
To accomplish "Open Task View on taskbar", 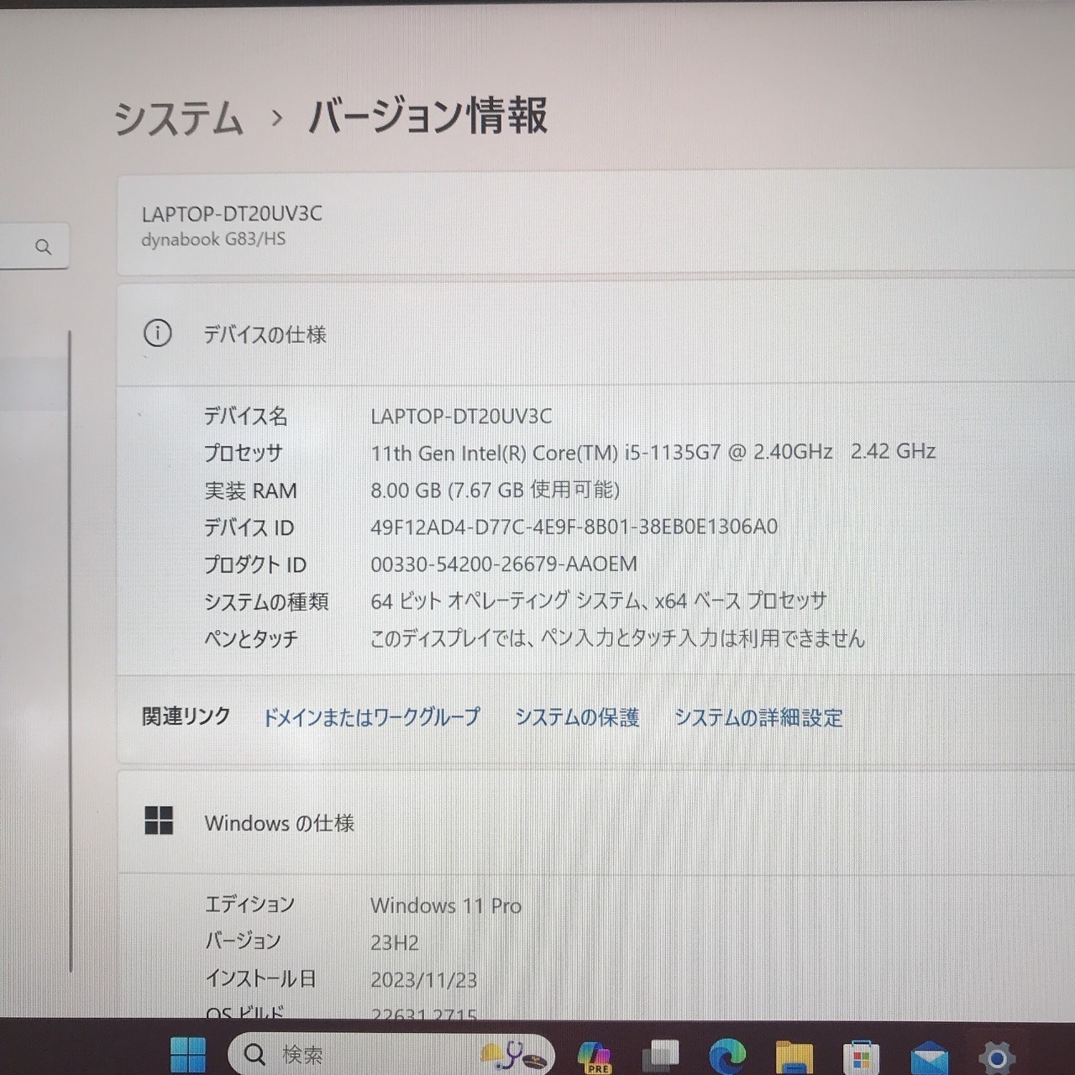I will coord(661,1056).
